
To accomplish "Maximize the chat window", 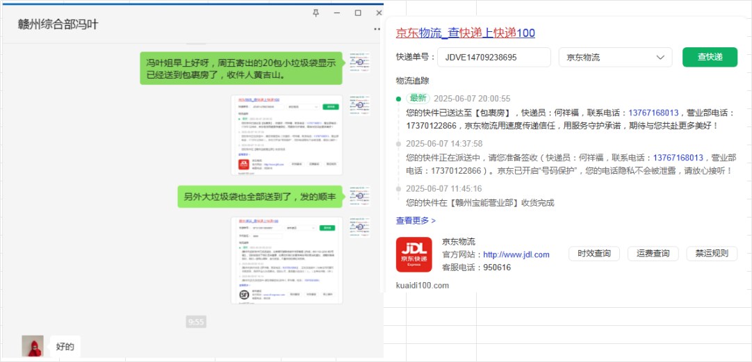I will (358, 13).
